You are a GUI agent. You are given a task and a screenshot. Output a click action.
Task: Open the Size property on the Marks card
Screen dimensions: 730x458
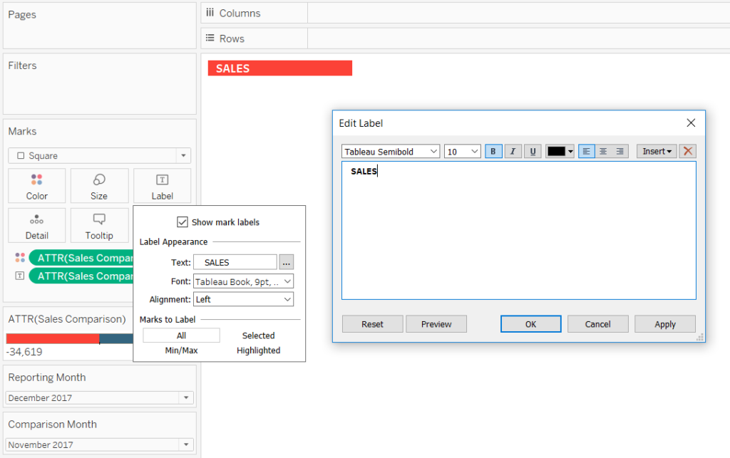(x=99, y=186)
